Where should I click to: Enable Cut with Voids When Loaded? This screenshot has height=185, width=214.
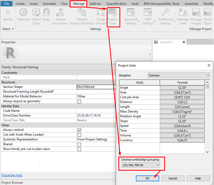pyautogui.click(x=79, y=135)
